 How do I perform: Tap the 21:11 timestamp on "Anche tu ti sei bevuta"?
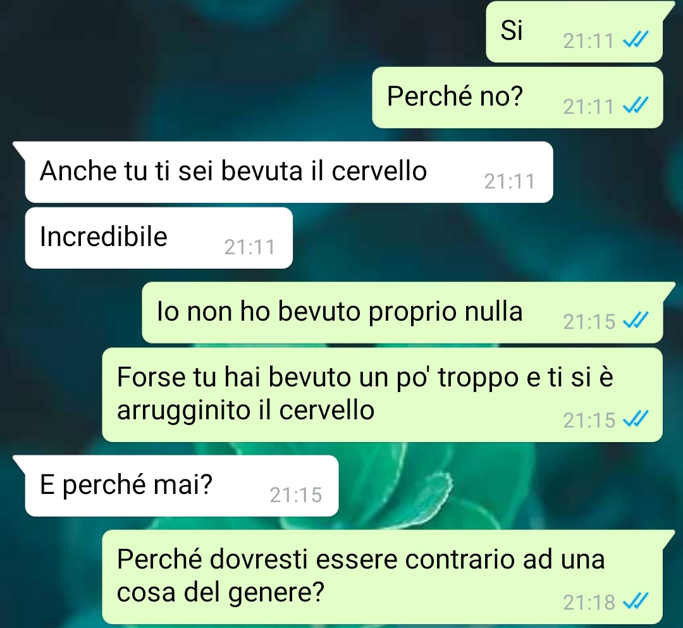pyautogui.click(x=509, y=182)
